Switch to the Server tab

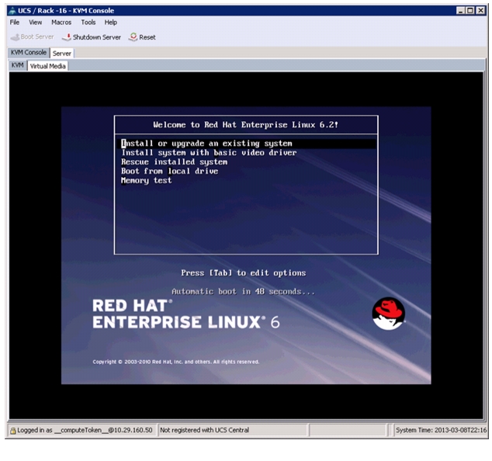[x=62, y=54]
